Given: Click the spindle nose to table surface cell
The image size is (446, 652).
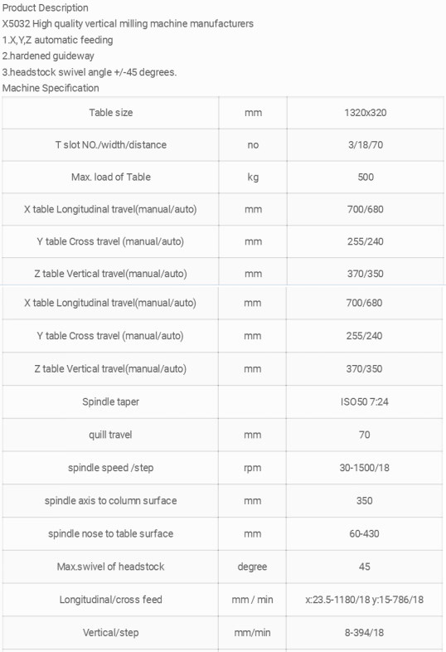Looking at the screenshot, I should 110,534.
